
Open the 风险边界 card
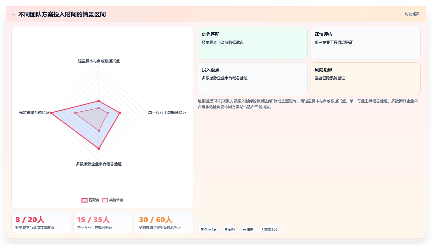pos(365,79)
